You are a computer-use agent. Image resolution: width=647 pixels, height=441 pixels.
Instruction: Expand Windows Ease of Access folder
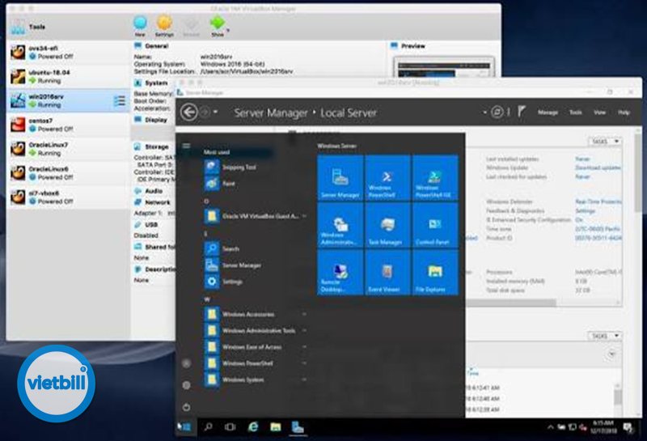point(256,347)
